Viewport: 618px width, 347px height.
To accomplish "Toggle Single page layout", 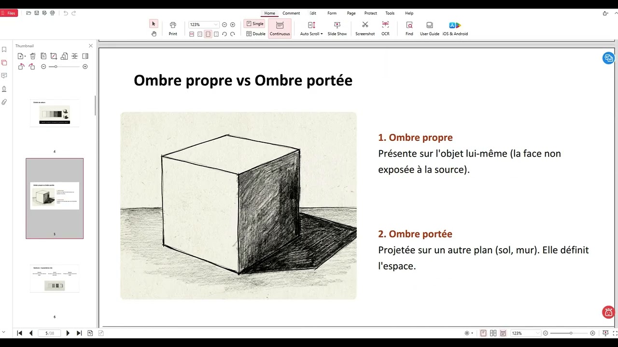I will pos(255,24).
